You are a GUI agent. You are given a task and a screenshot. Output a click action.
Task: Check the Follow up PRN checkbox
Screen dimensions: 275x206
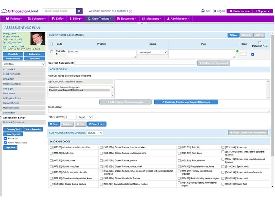coord(65,117)
